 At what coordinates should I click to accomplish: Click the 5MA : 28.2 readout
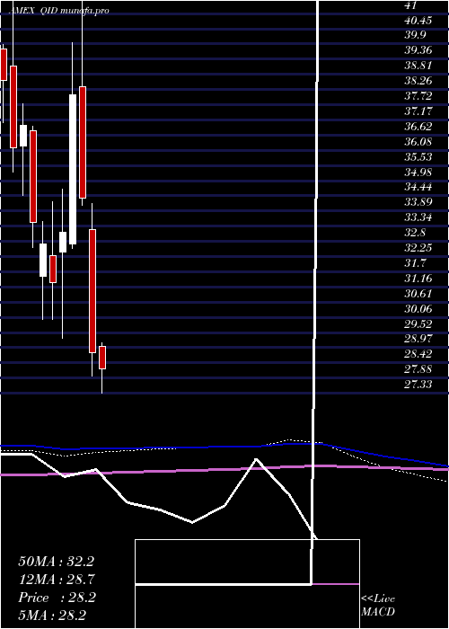tap(52, 616)
